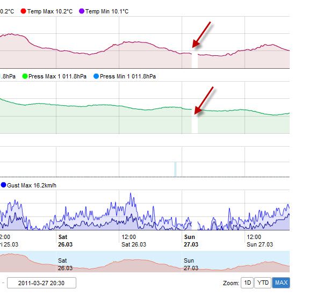This screenshot has height=297, width=309.
Task: Toggle the Press Max green legend dot
Action: pos(25,76)
